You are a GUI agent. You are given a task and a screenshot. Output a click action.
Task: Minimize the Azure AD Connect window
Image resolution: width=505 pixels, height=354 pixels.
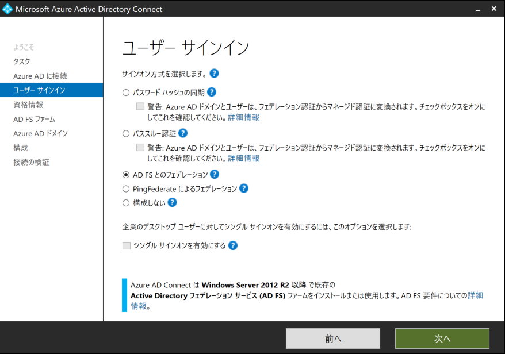click(x=478, y=9)
